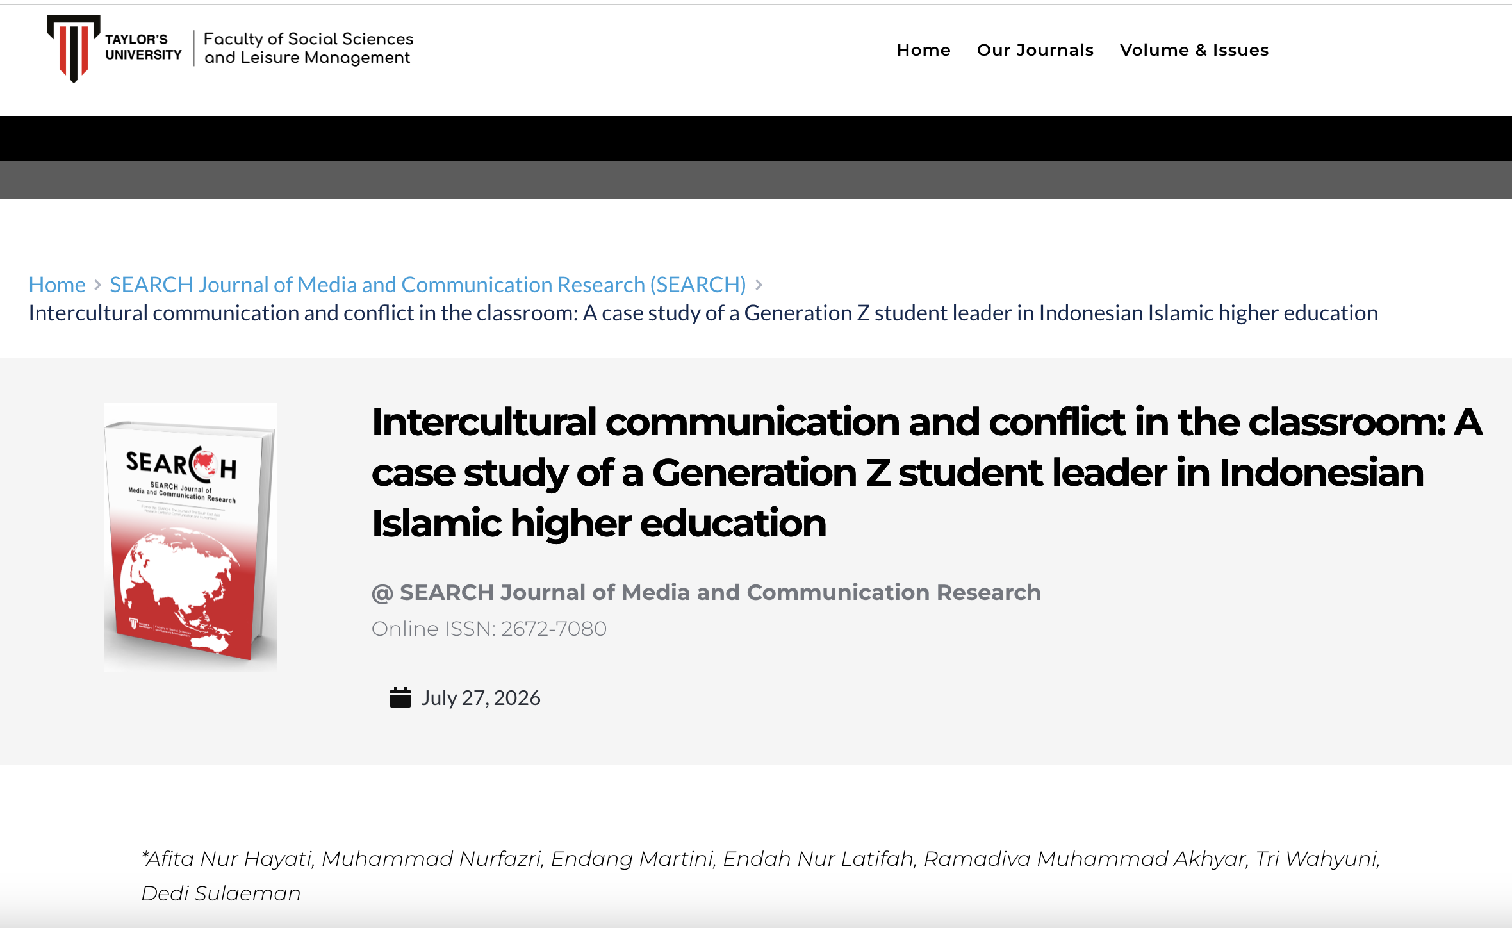Click the Taylor's University shield logo
The height and width of the screenshot is (928, 1512).
point(74,49)
